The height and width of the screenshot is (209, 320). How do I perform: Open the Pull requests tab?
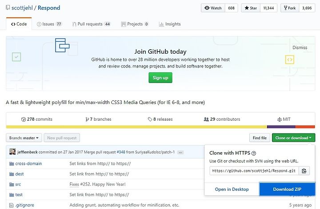coord(92,24)
